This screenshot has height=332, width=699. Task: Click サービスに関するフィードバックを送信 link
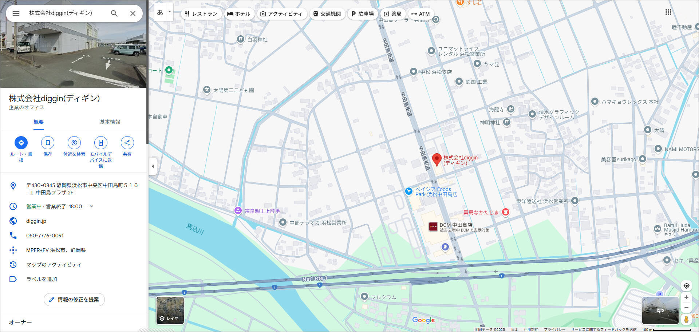tap(604, 329)
